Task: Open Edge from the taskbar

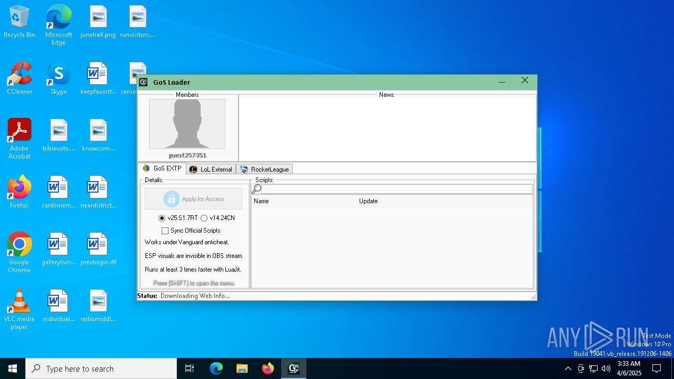Action: (x=216, y=368)
